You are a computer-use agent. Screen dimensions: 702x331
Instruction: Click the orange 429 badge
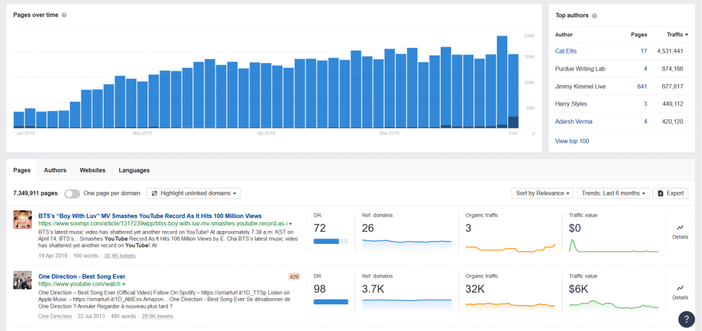coord(294,277)
